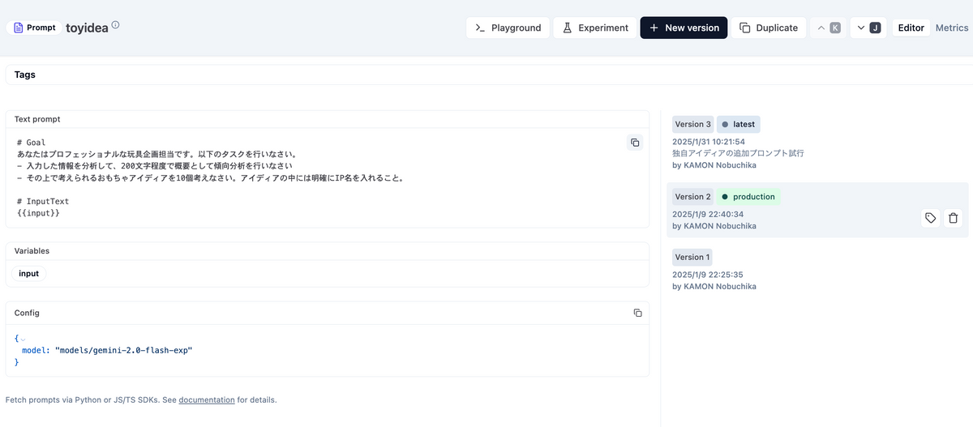The height and width of the screenshot is (427, 973).
Task: Collapse the Config JSON object
Action: coord(23,339)
